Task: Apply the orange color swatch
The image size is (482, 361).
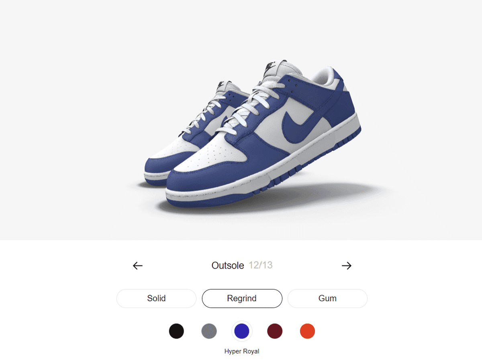Action: pyautogui.click(x=307, y=331)
